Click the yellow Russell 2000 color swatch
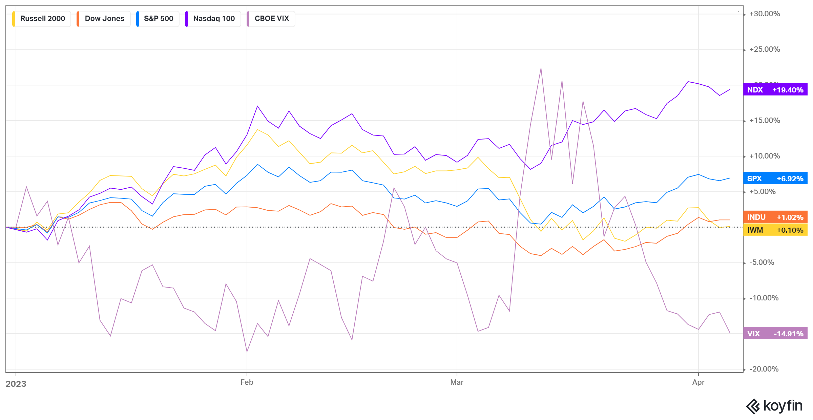 coord(14,19)
